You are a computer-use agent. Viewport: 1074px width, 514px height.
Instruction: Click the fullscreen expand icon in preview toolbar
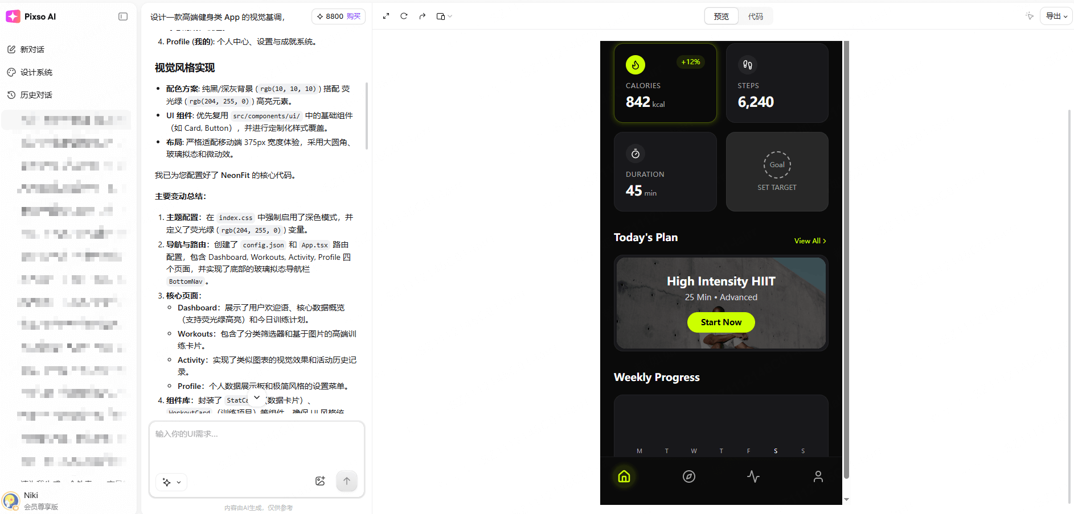click(386, 16)
